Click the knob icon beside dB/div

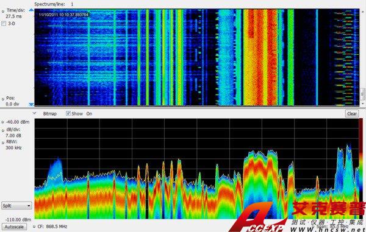coord(3,130)
